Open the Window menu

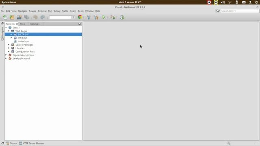pyautogui.click(x=89, y=11)
